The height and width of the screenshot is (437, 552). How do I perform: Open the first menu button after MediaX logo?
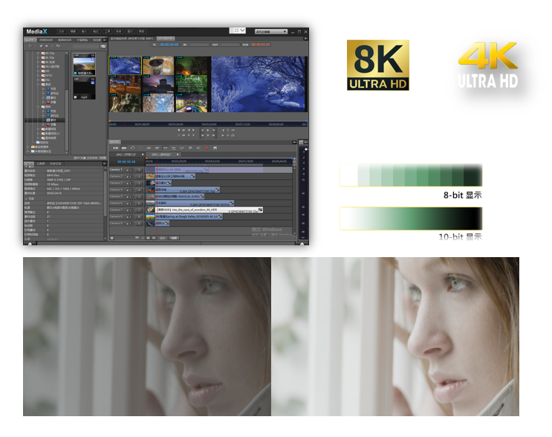(61, 32)
